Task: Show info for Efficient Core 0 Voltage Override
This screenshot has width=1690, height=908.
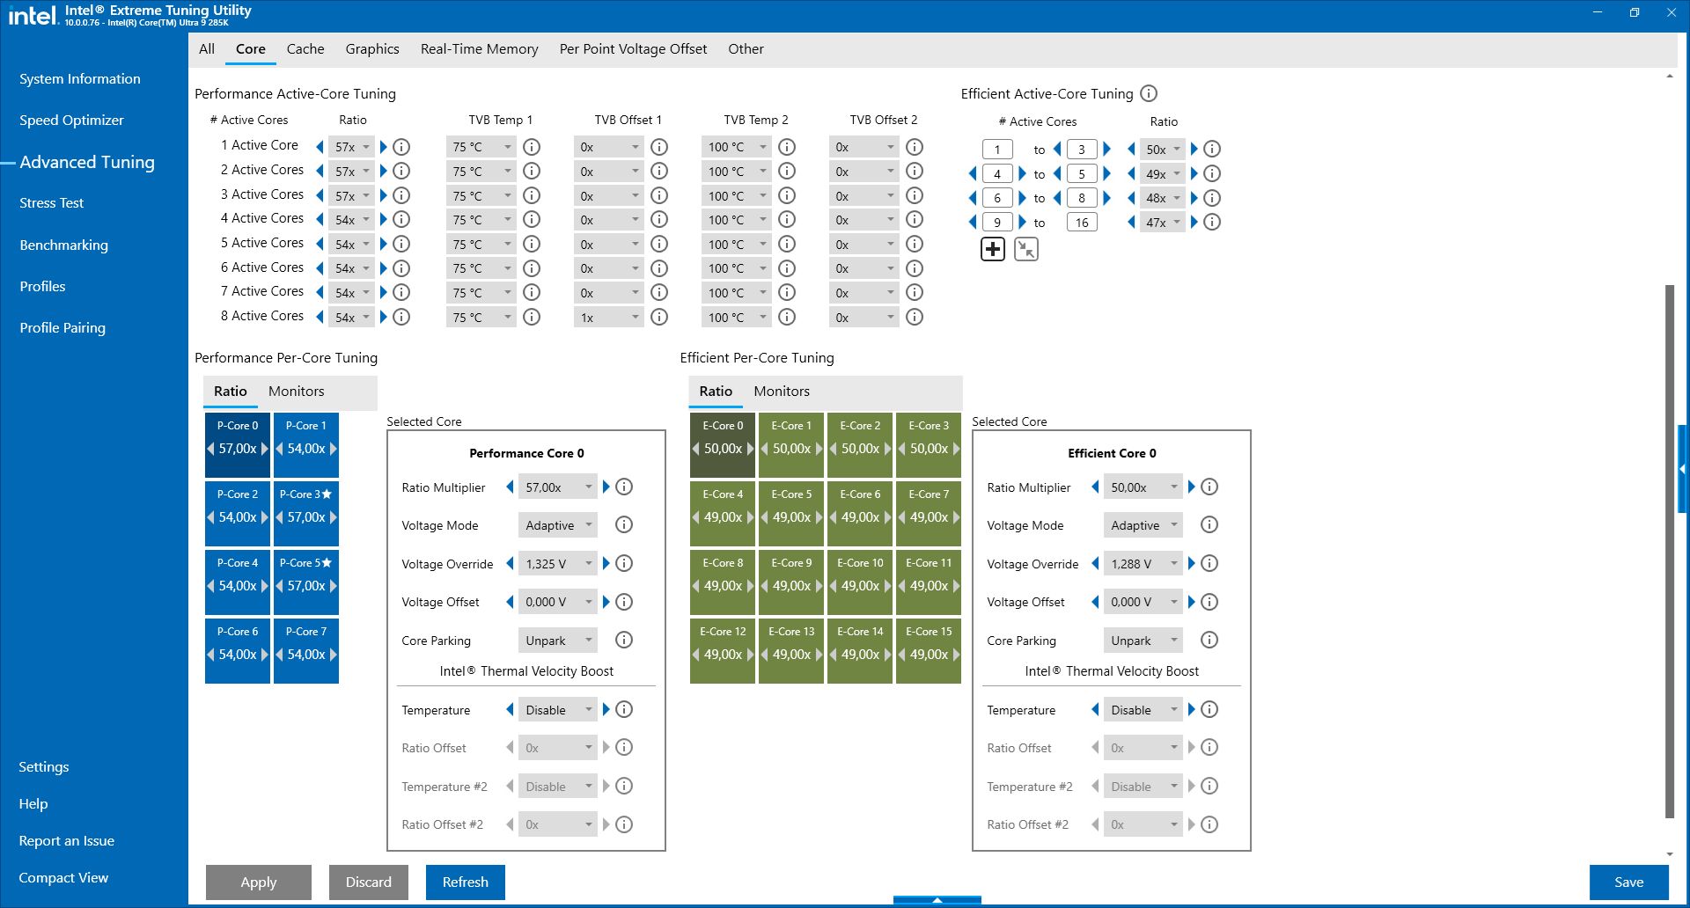Action: [x=1209, y=563]
